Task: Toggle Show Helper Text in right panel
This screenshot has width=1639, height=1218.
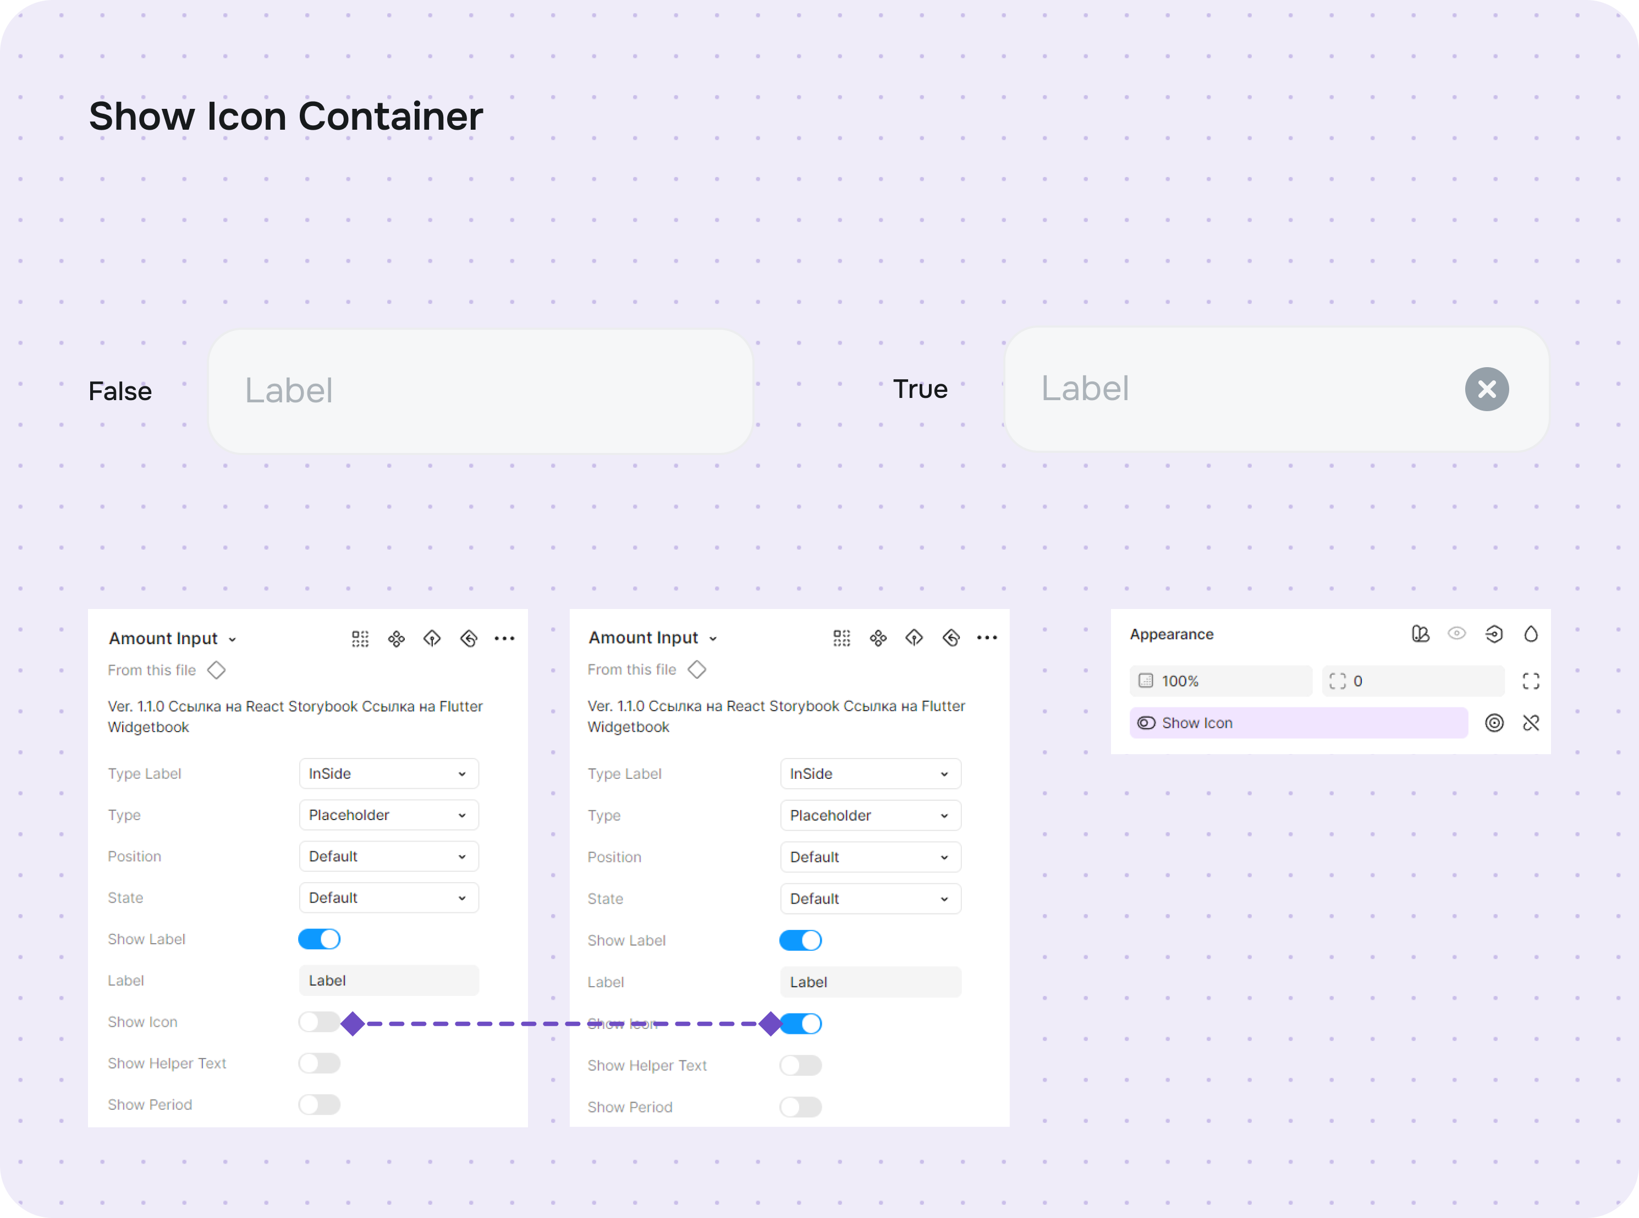Action: click(801, 1065)
